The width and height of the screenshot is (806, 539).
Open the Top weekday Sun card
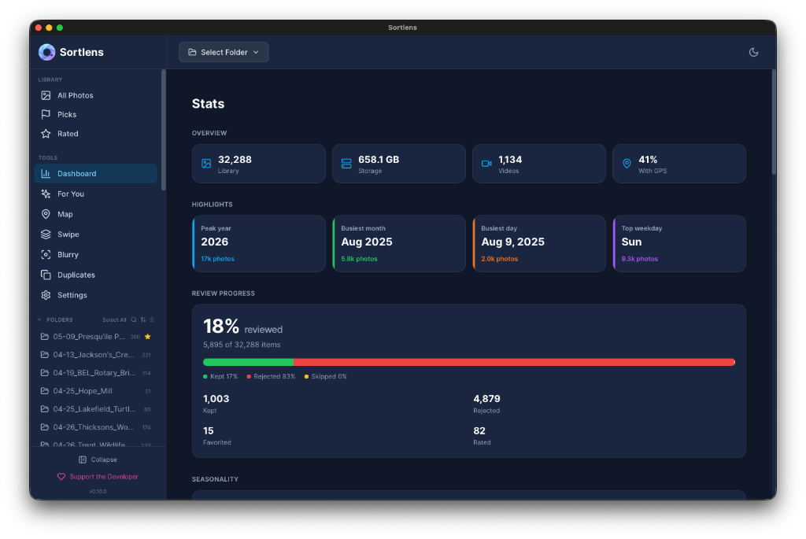pos(679,244)
